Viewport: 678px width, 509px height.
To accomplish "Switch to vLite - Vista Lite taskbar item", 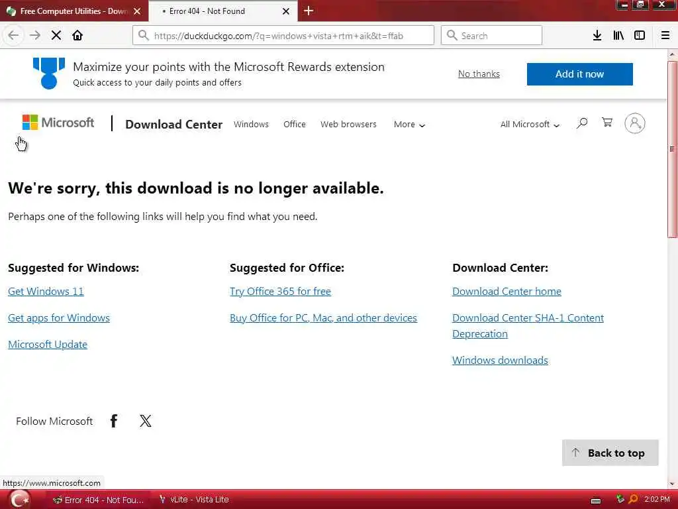I will [194, 500].
